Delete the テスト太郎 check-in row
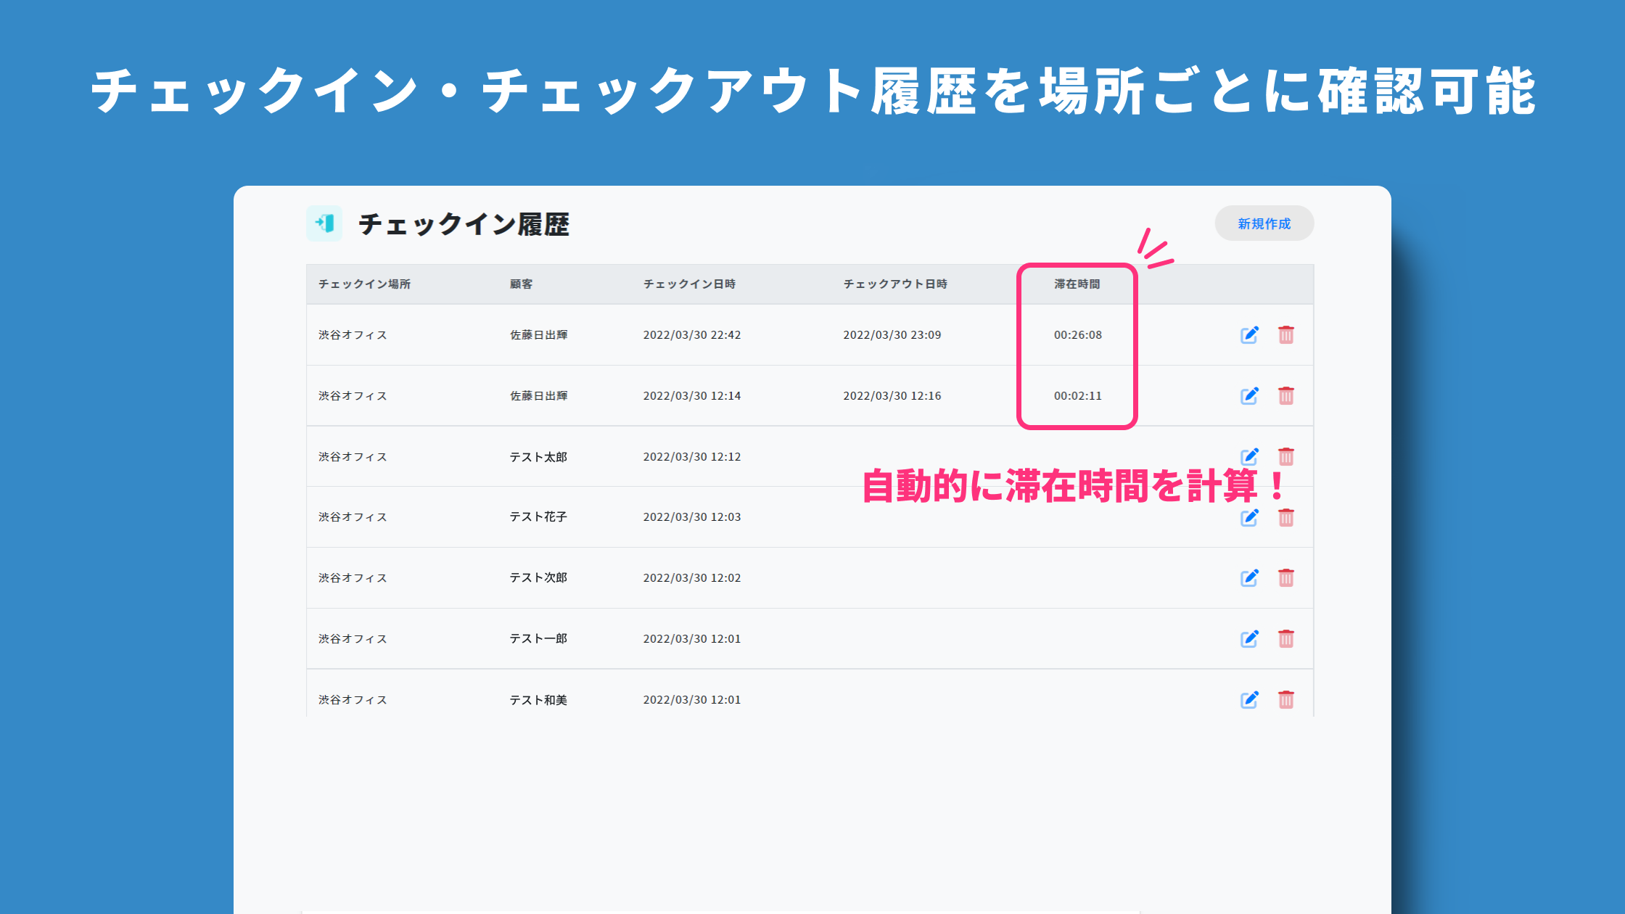The height and width of the screenshot is (914, 1625). pos(1285,456)
